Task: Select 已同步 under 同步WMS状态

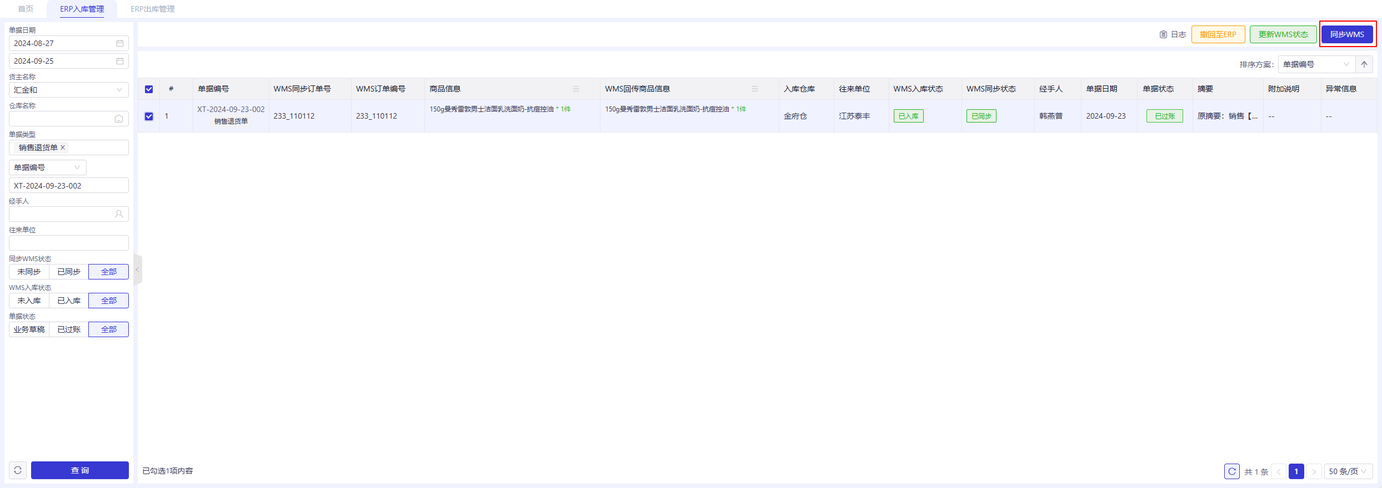Action: point(69,272)
